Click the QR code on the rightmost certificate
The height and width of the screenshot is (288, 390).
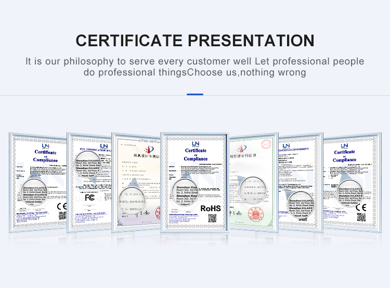pyautogui.click(x=361, y=217)
